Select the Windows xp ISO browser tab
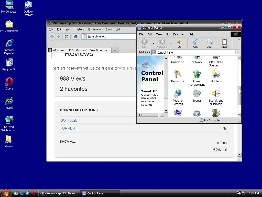This screenshot has width=262, height=197. [x=79, y=50]
